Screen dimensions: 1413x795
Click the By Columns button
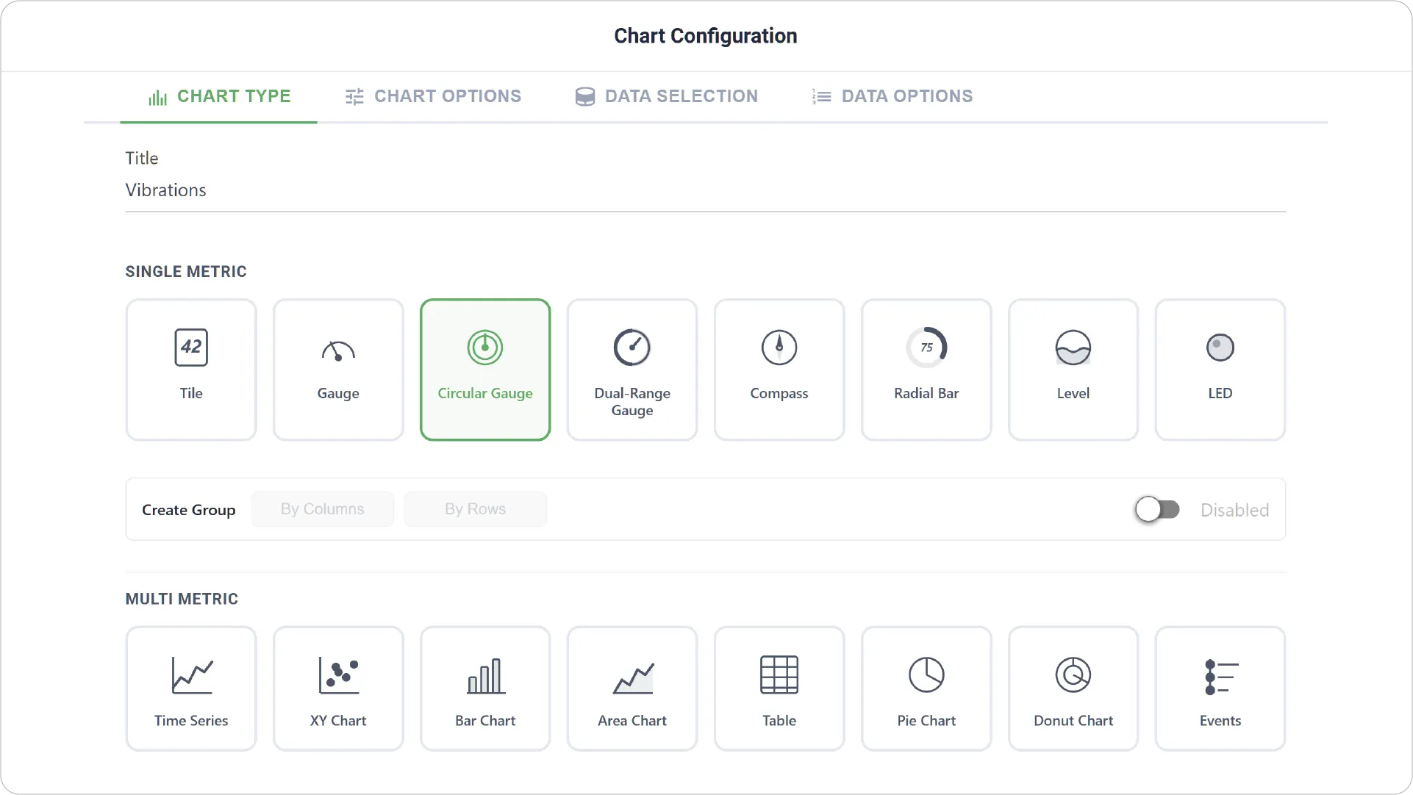pyautogui.click(x=323, y=509)
